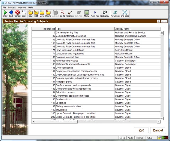Open the Options menu
Screen dimensions: 170x141
[22, 8]
